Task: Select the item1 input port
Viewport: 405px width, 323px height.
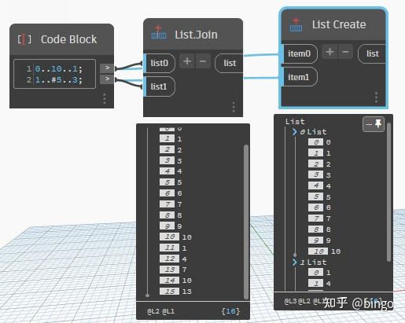Action: click(x=299, y=77)
